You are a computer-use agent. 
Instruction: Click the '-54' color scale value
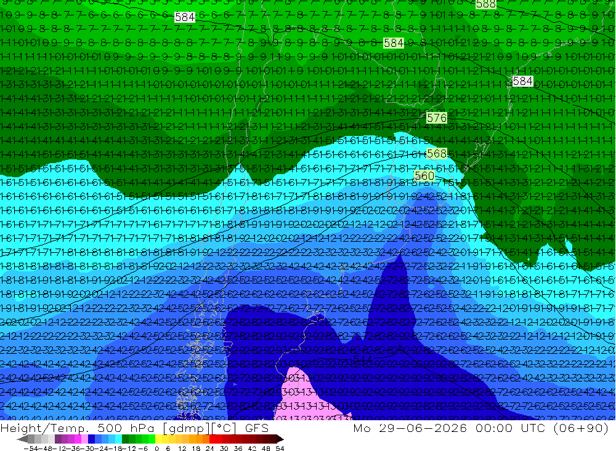[x=31, y=449]
